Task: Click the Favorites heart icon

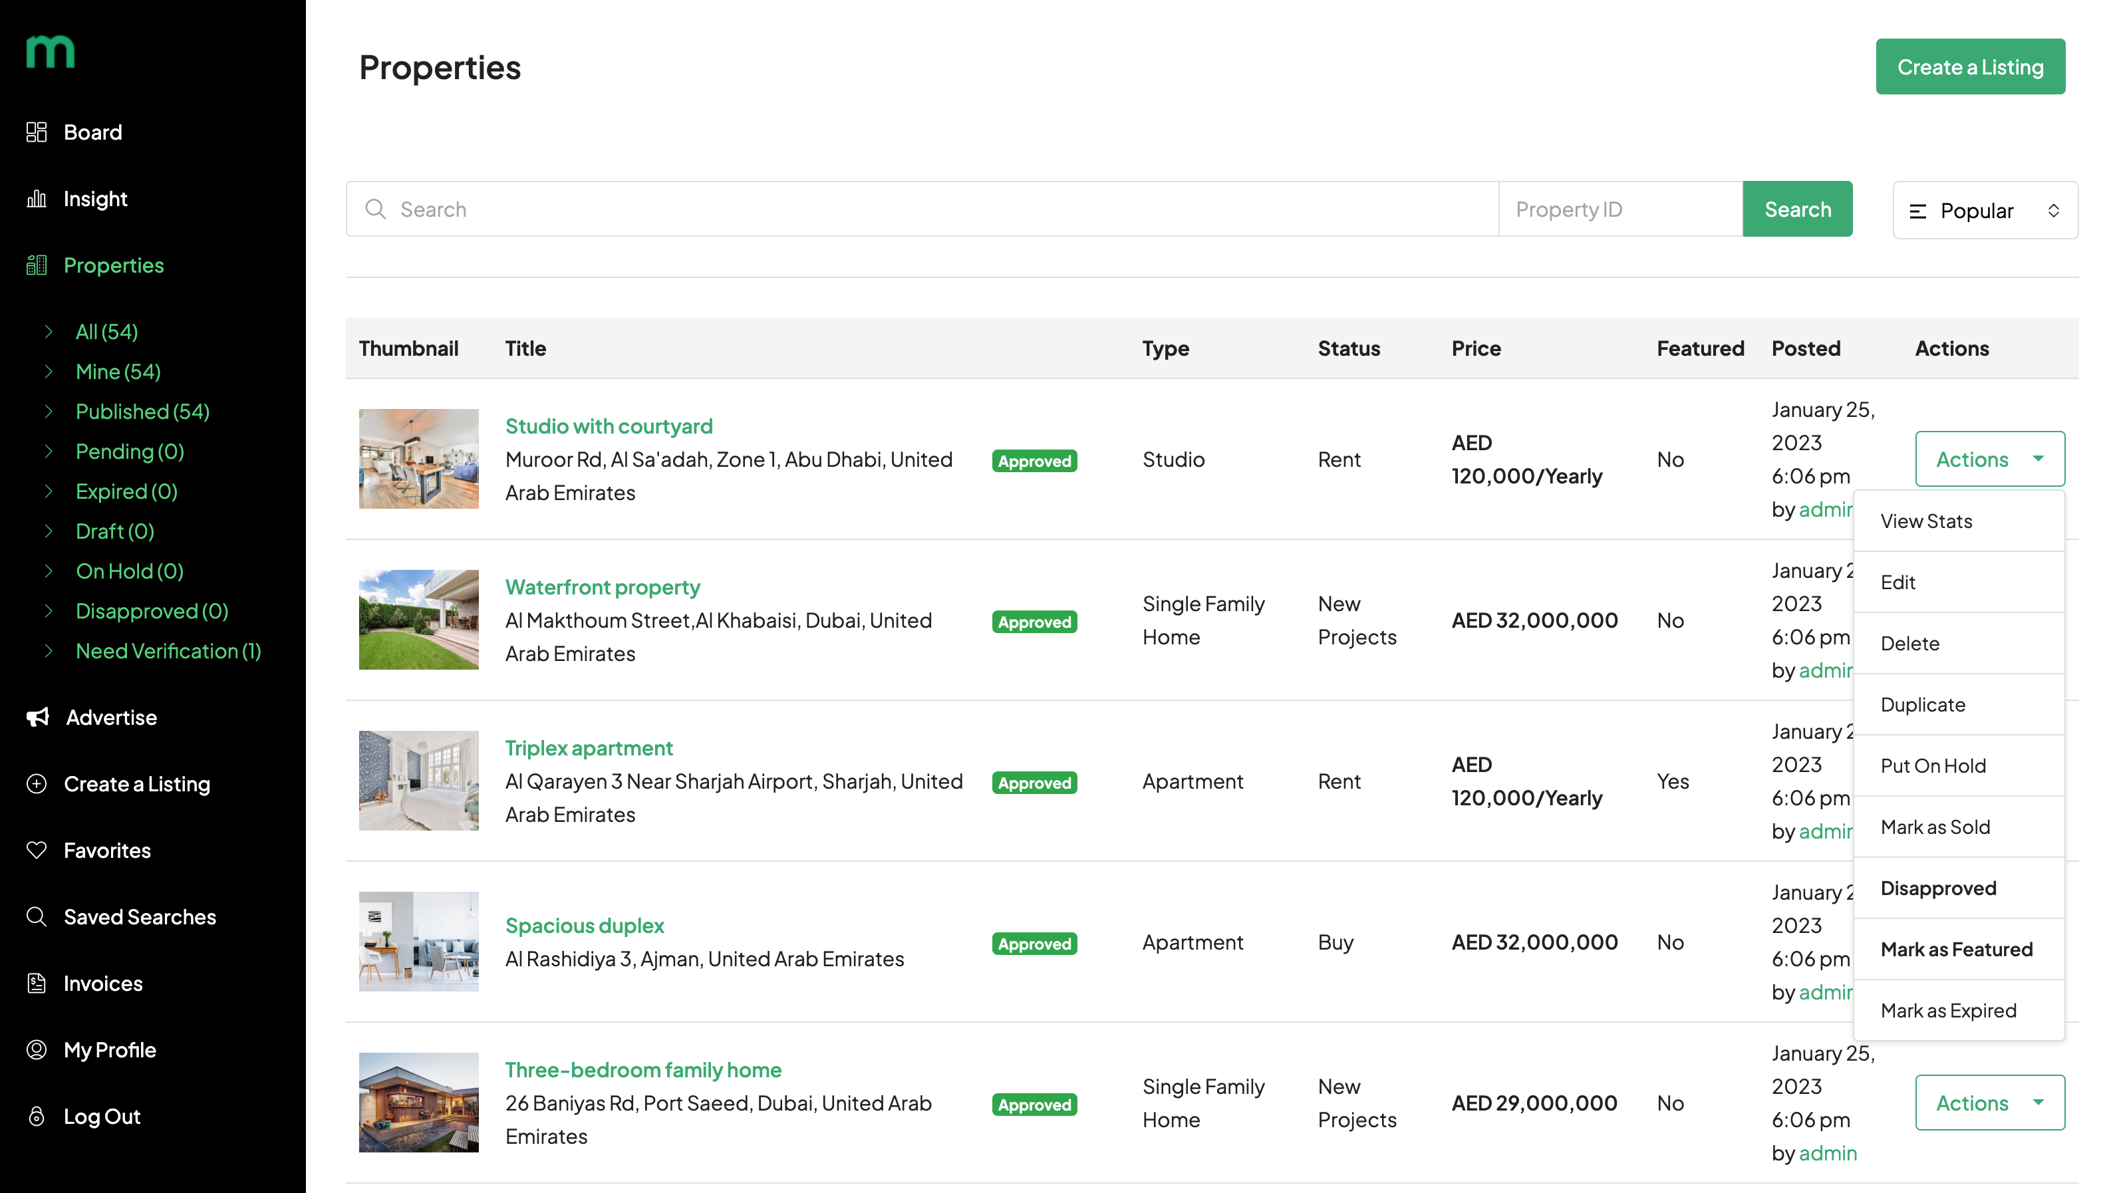Action: tap(37, 850)
